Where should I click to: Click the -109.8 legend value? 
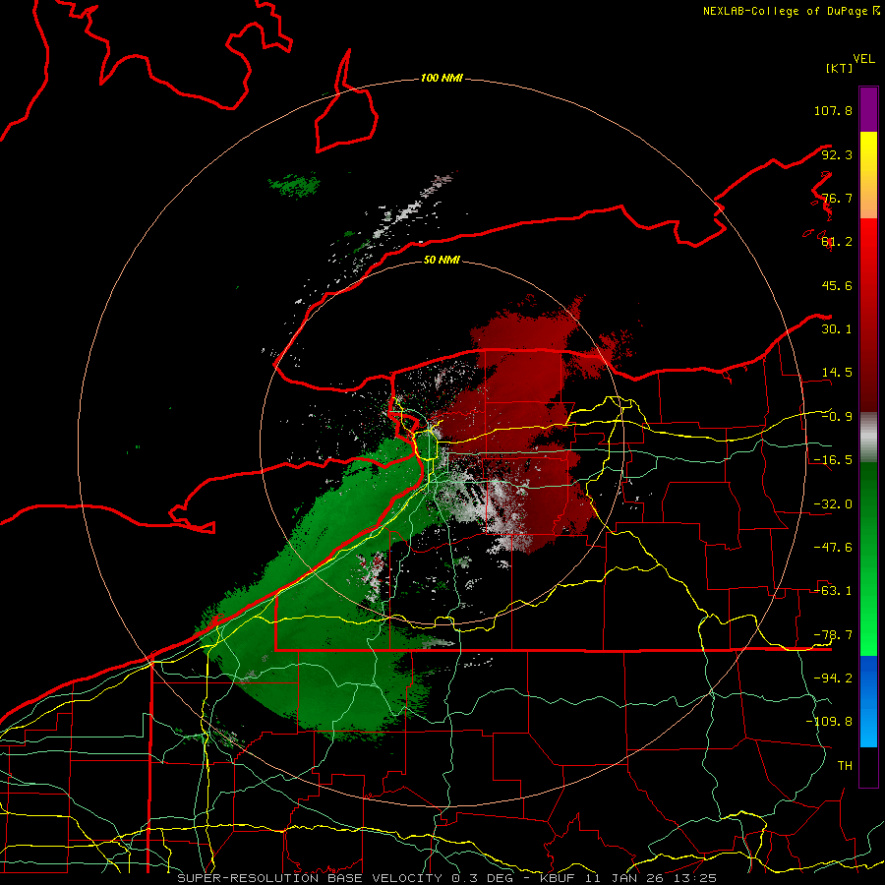pyautogui.click(x=829, y=722)
